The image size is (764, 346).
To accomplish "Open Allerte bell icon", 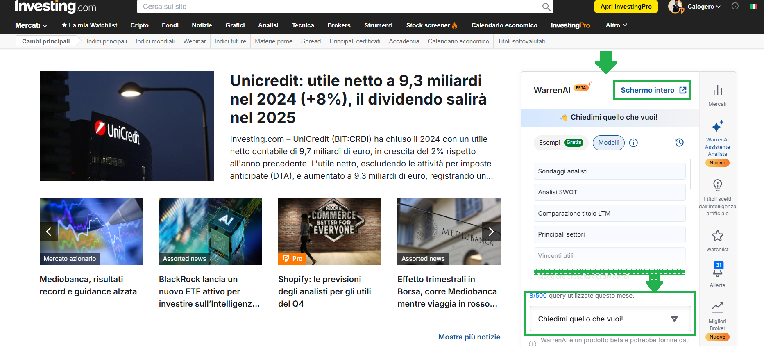I will pos(718,269).
